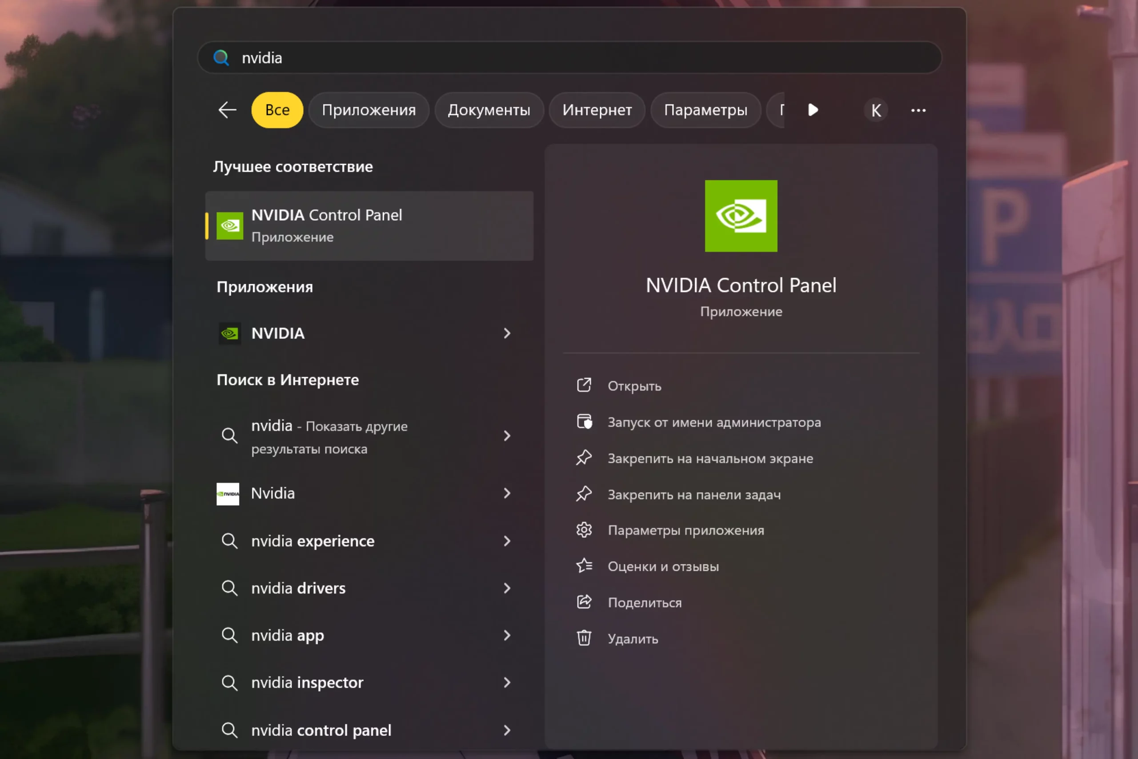Click Закрепить на панели задач
The image size is (1138, 759).
click(694, 495)
